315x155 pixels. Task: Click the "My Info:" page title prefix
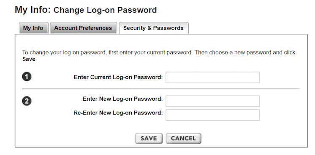click(x=33, y=10)
